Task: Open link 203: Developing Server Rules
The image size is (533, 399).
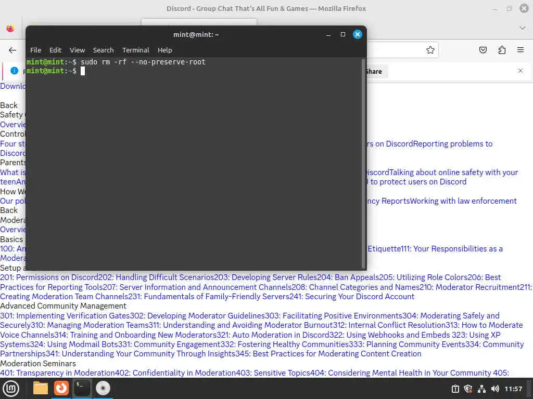Action: [x=265, y=277]
